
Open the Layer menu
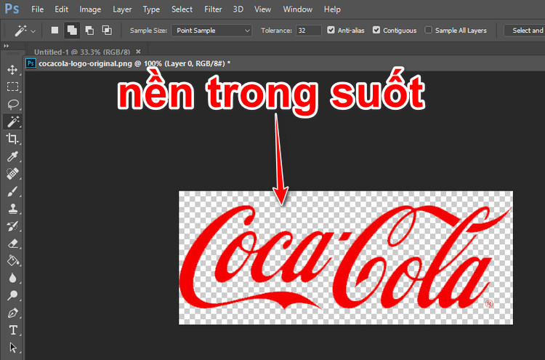point(122,9)
